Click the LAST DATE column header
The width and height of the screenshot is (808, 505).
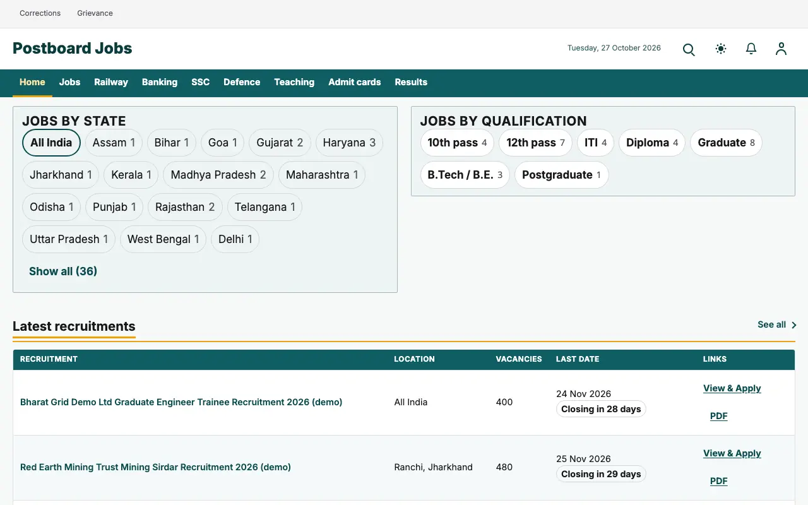[578, 359]
